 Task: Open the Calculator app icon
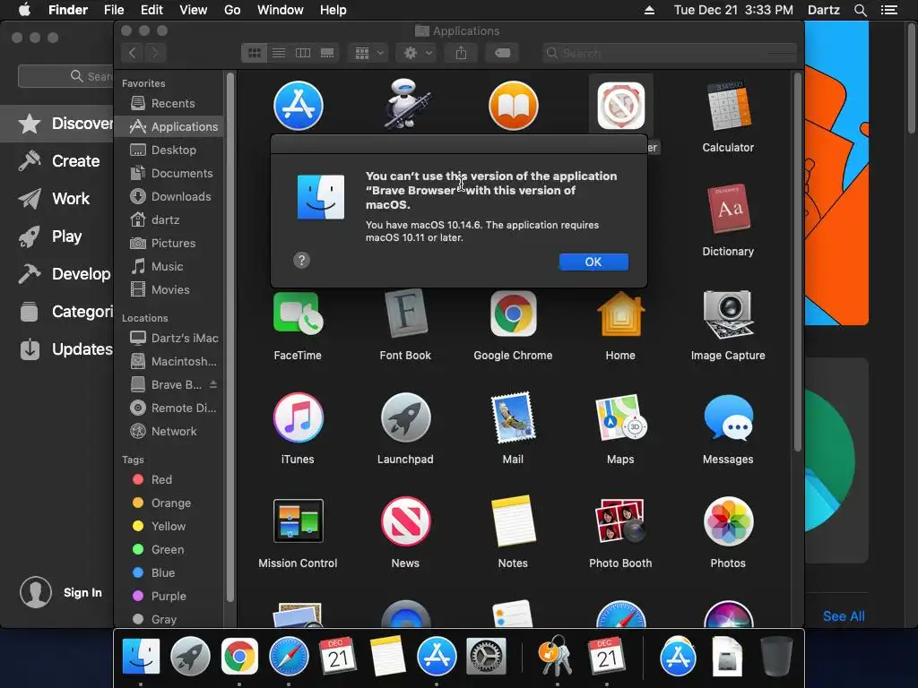pos(728,107)
